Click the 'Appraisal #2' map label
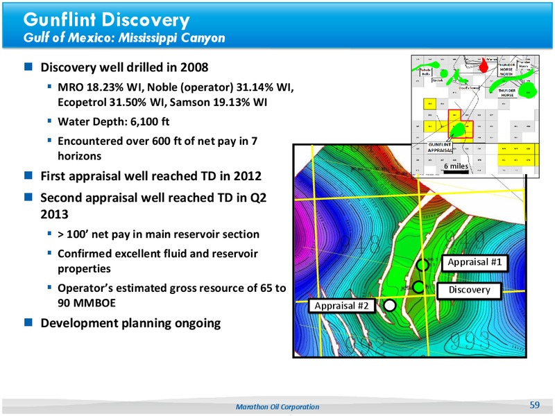The image size is (555, 416). (341, 306)
